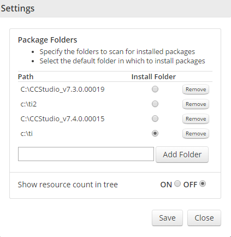Click the Add Folder button
231x237 pixels.
(x=182, y=155)
